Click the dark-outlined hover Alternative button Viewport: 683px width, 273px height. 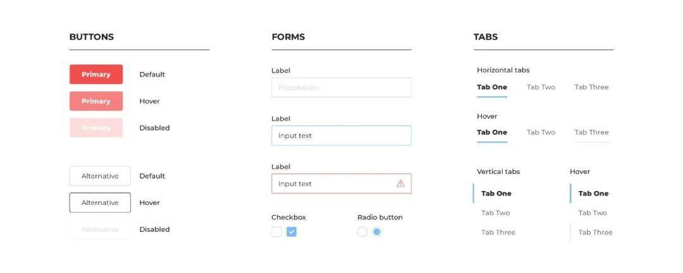pyautogui.click(x=100, y=202)
